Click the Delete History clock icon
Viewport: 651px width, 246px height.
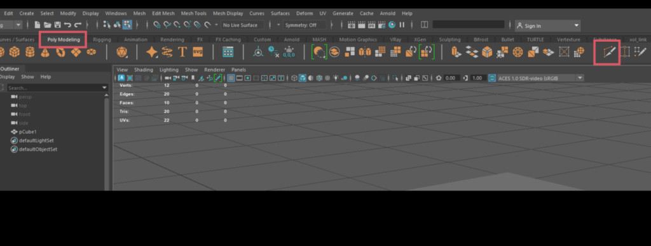[x=273, y=52]
